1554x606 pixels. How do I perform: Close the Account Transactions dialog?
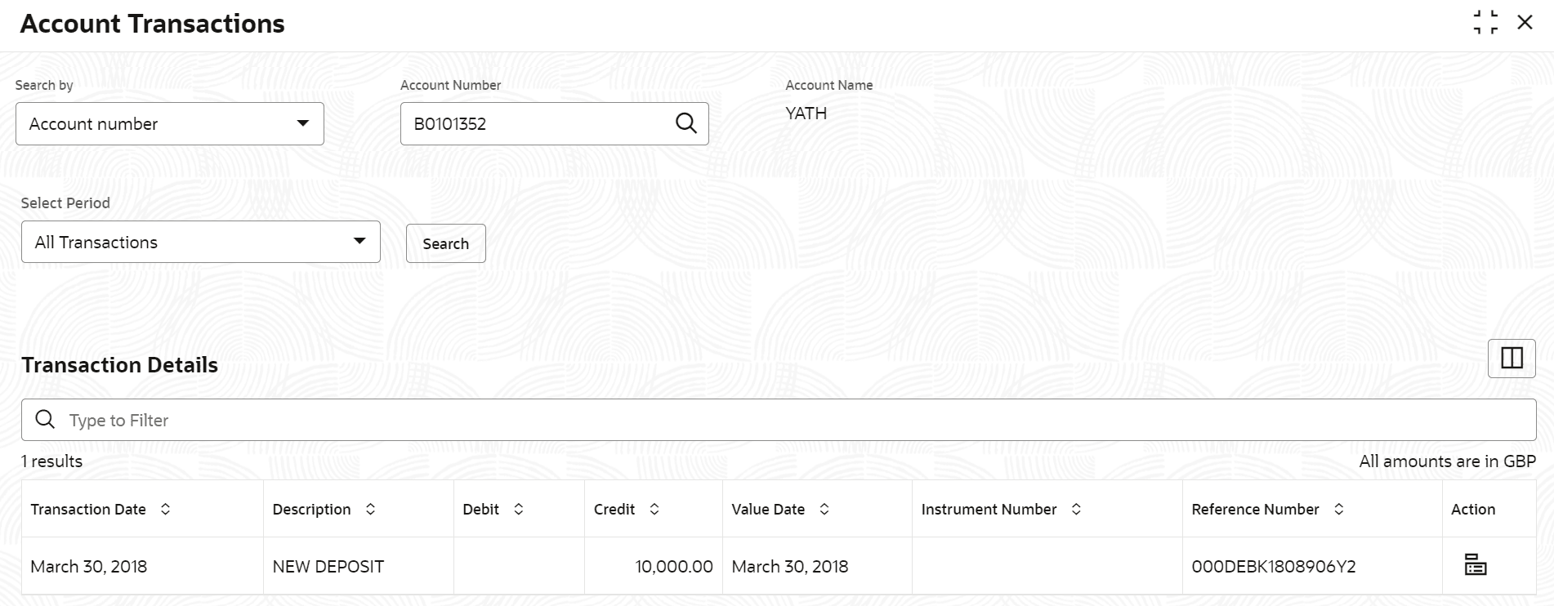pos(1525,23)
